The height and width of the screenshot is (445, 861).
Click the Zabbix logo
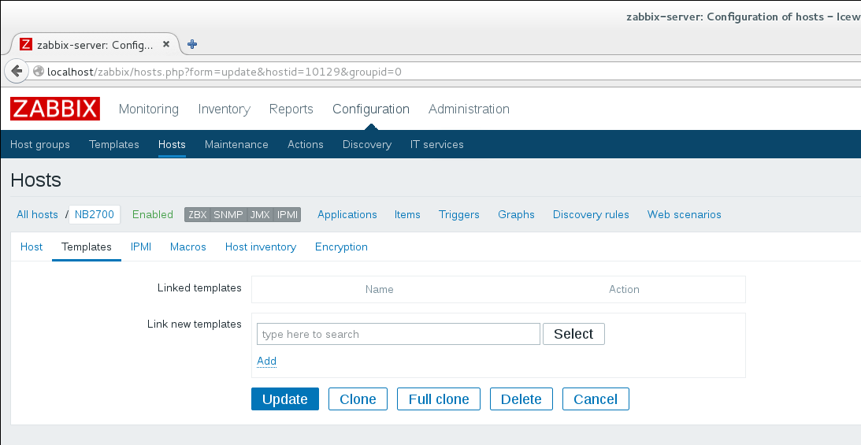(55, 109)
